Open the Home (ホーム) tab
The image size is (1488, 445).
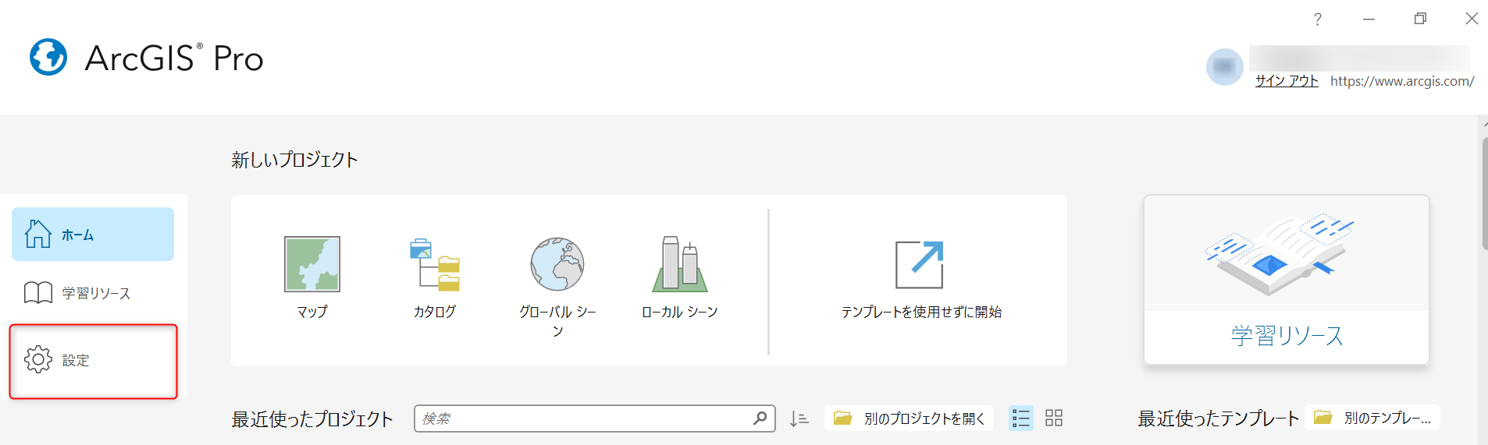pos(93,235)
